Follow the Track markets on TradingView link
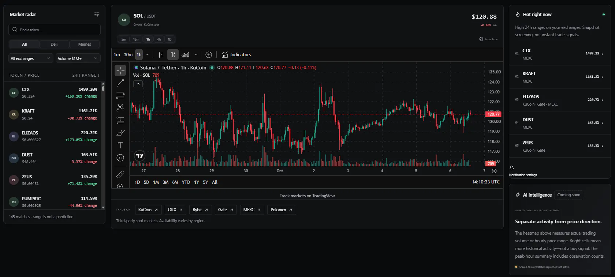Image resolution: width=615 pixels, height=277 pixels. click(307, 196)
